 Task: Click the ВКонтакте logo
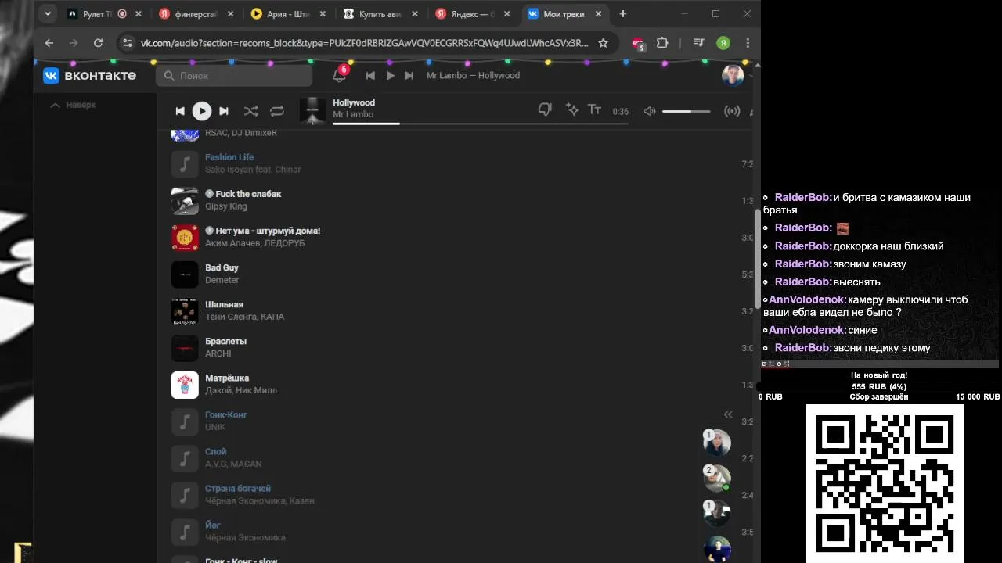click(x=89, y=75)
